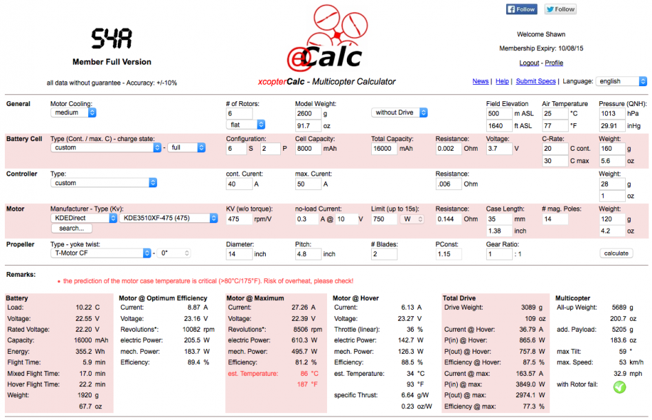Click the no-load current voltage field

pyautogui.click(x=347, y=219)
